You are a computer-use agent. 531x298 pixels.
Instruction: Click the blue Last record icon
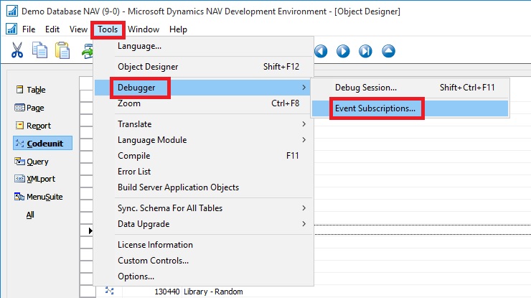point(365,51)
